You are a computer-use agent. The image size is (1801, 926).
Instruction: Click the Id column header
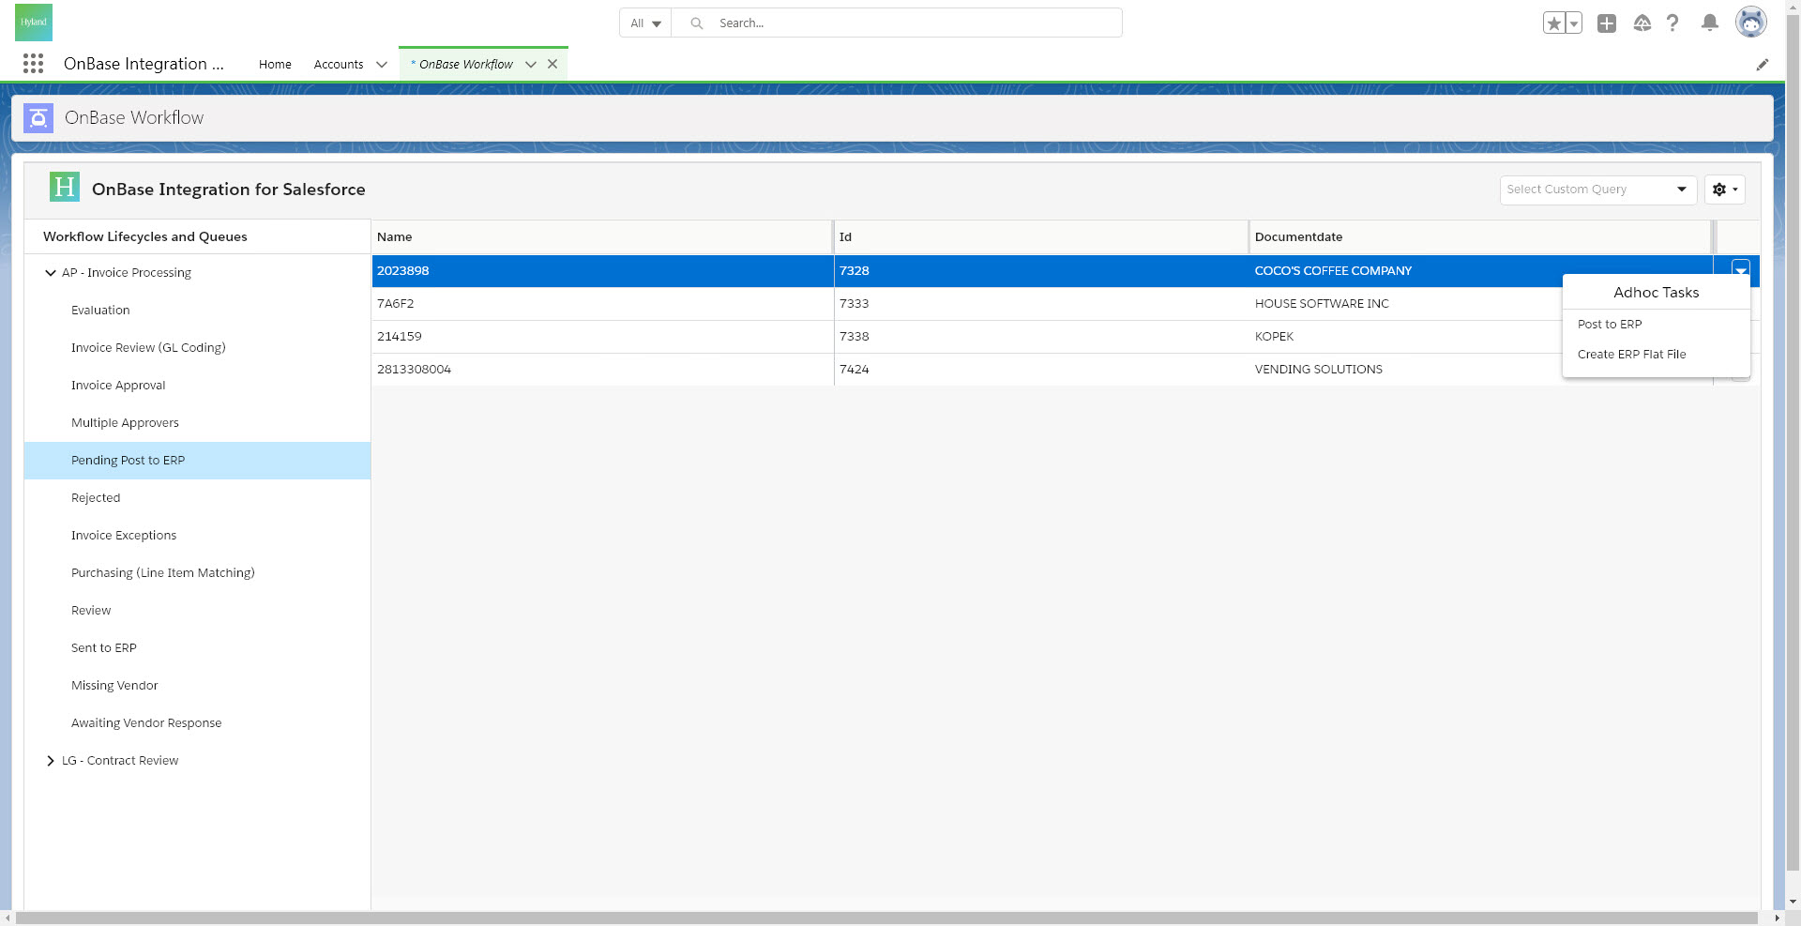[x=1041, y=237]
